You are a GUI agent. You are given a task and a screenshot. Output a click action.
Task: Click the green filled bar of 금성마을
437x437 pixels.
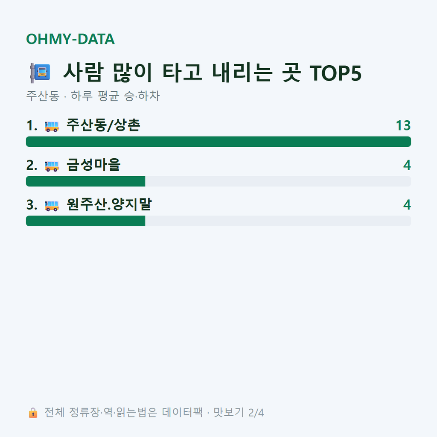pyautogui.click(x=85, y=181)
